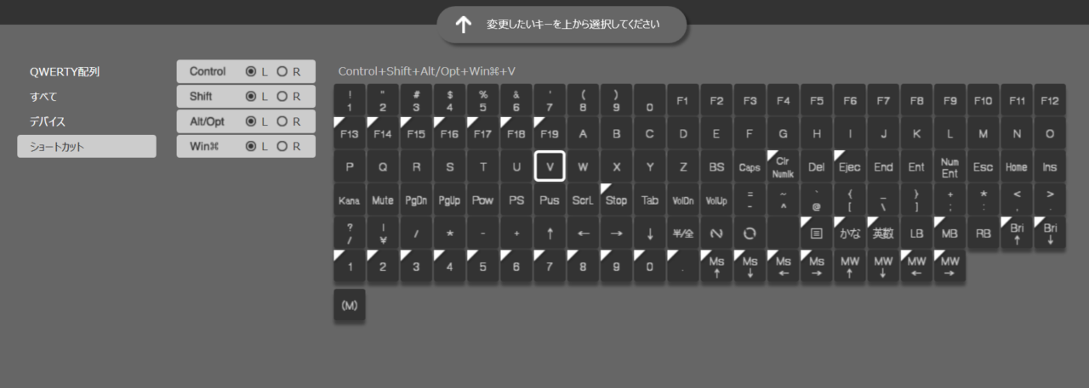This screenshot has width=1089, height=388.
Task: Pick the Ms down mouse-move key
Action: (x=750, y=267)
